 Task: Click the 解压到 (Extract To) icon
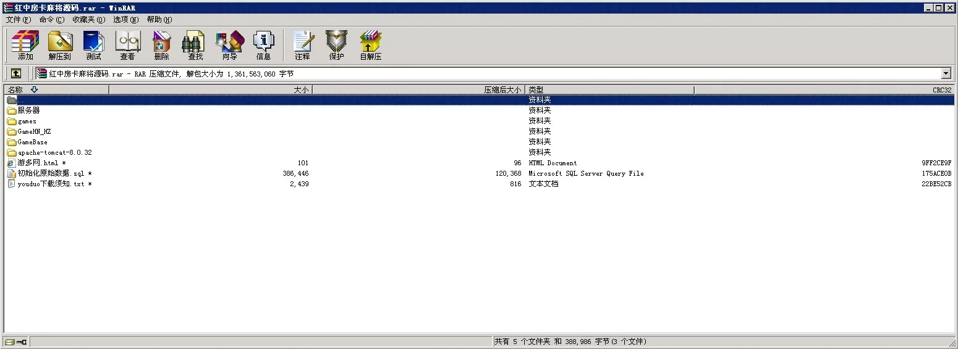click(x=60, y=45)
